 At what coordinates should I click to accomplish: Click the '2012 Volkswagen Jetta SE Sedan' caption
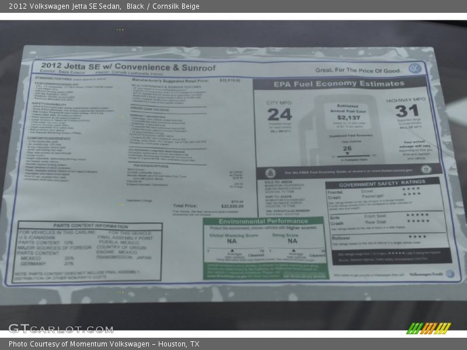pos(65,6)
